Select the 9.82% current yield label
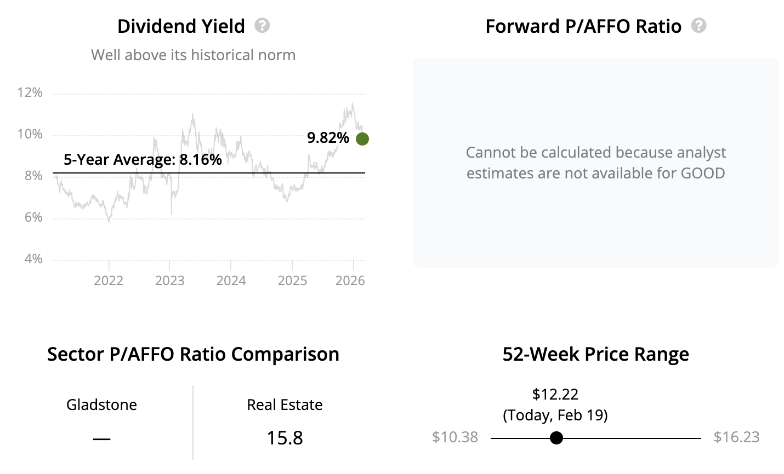The width and height of the screenshot is (784, 474). pos(328,138)
